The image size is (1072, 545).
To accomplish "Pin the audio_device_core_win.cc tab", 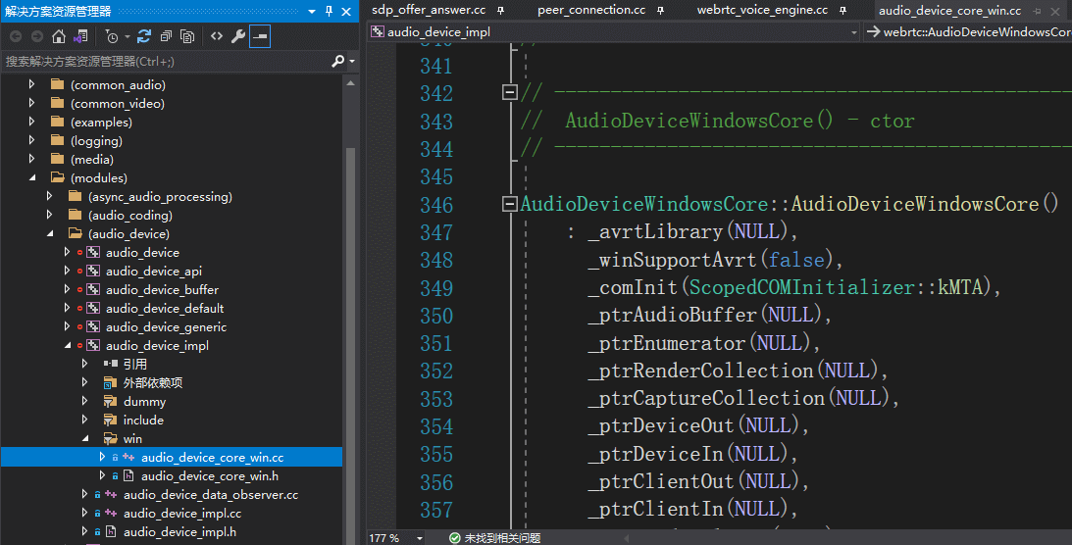I will click(x=1037, y=11).
